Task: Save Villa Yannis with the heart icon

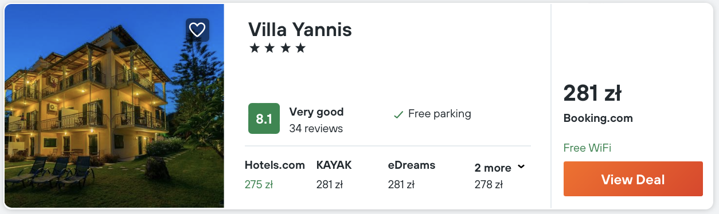Action: (197, 30)
